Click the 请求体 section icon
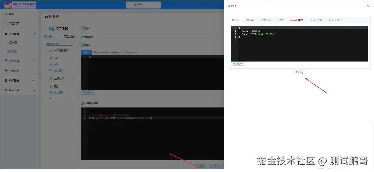 click(x=82, y=45)
